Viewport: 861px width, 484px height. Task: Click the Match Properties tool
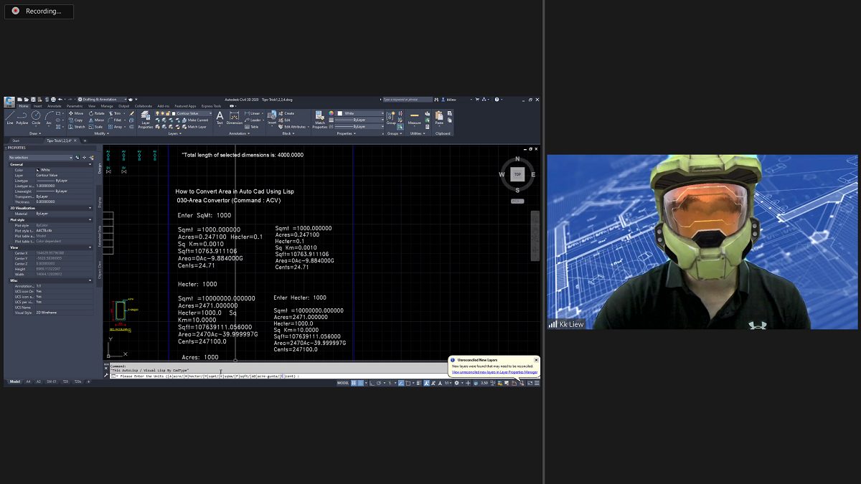(x=320, y=119)
